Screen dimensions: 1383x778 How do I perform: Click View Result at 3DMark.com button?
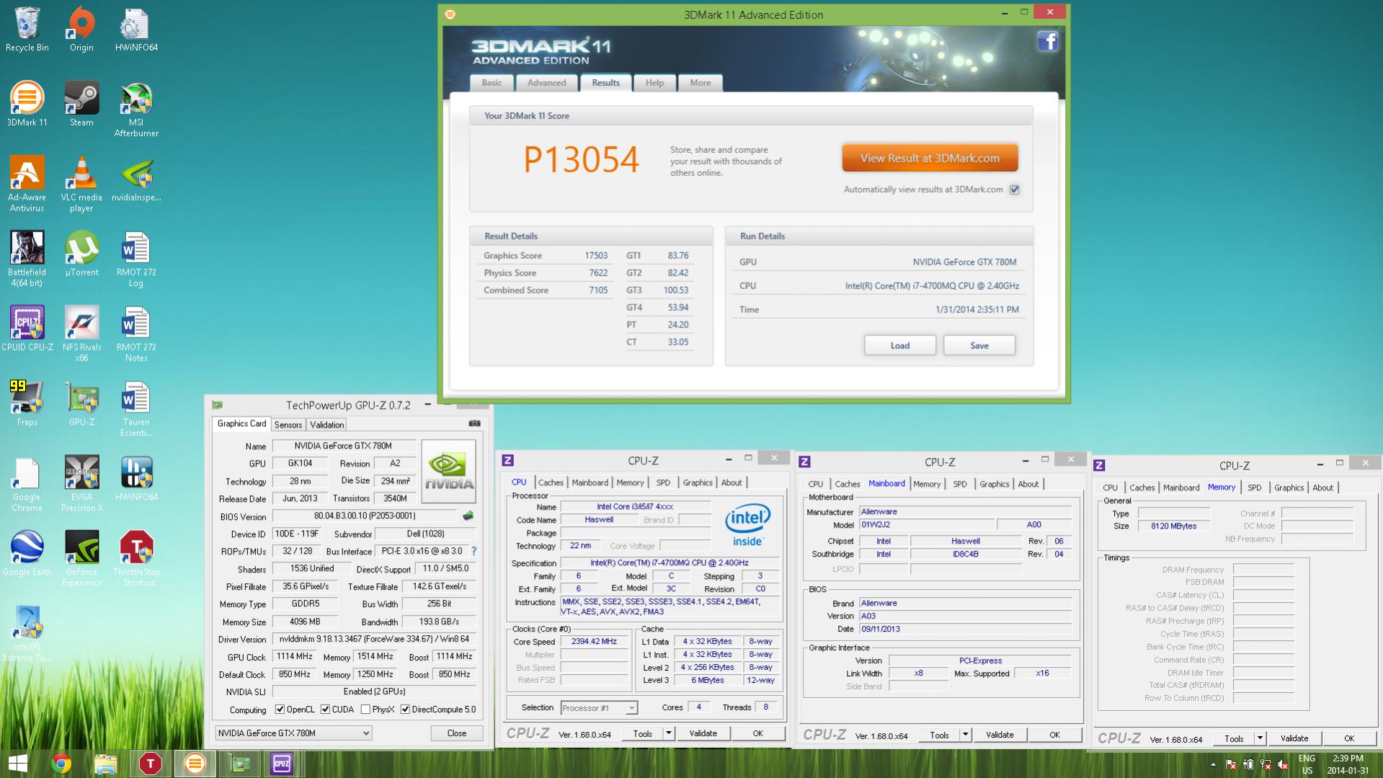(930, 158)
